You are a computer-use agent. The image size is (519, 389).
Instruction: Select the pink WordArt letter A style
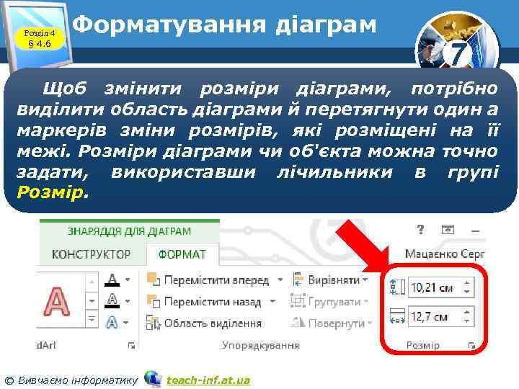pos(57,301)
